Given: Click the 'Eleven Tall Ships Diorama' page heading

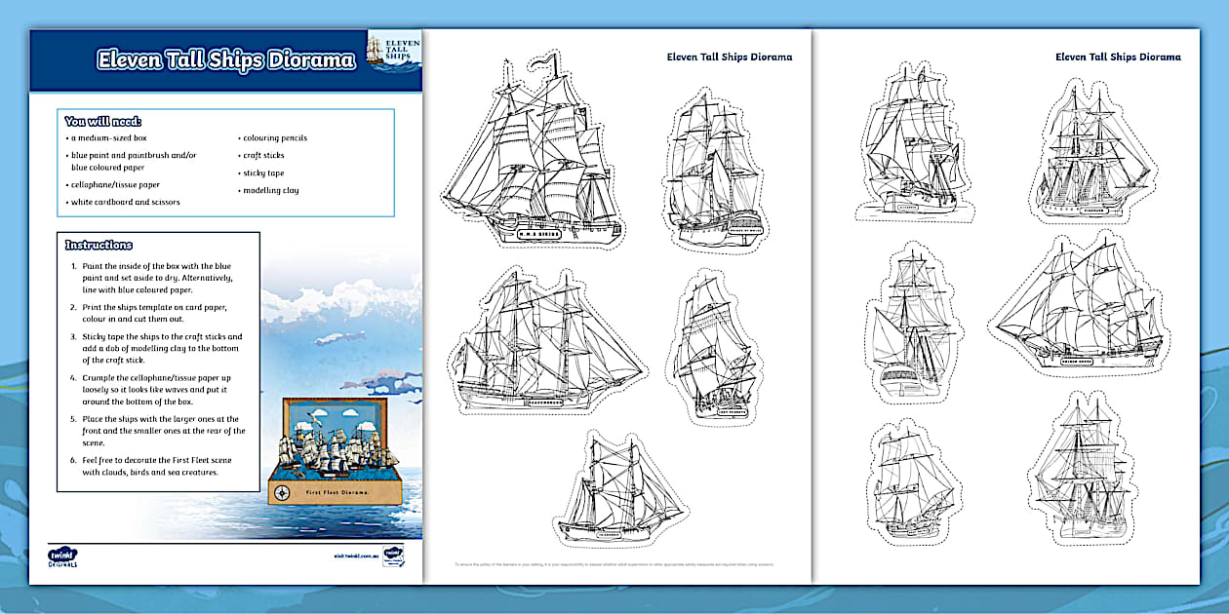Looking at the screenshot, I should (x=730, y=57).
